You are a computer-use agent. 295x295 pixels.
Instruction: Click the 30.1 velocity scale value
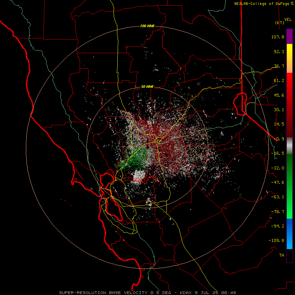(279, 110)
